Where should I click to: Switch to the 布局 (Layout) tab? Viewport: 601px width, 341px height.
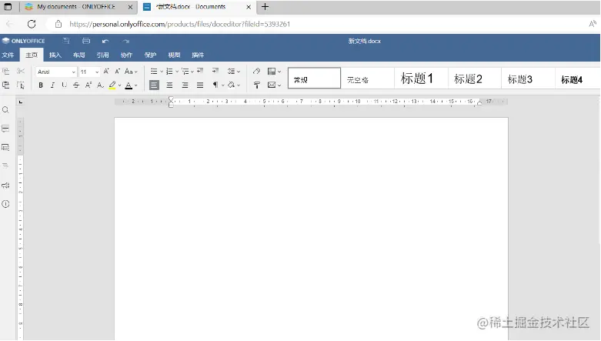79,55
